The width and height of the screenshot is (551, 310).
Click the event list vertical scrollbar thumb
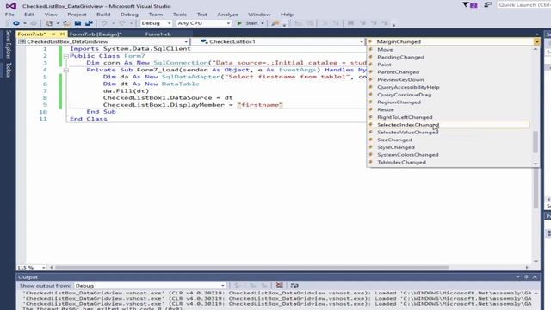click(536, 142)
